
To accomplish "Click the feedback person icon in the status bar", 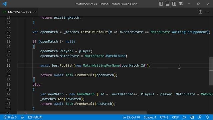I will point(200,117).
